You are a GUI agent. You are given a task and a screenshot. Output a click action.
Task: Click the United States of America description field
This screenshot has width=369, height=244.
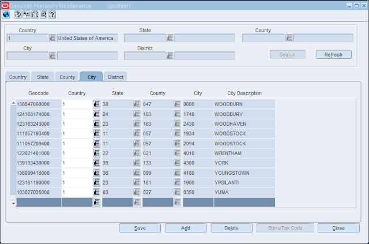(x=87, y=38)
